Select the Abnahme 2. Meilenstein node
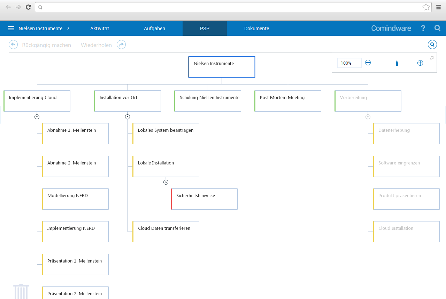Screen dimensions: 446x299 tap(75, 166)
